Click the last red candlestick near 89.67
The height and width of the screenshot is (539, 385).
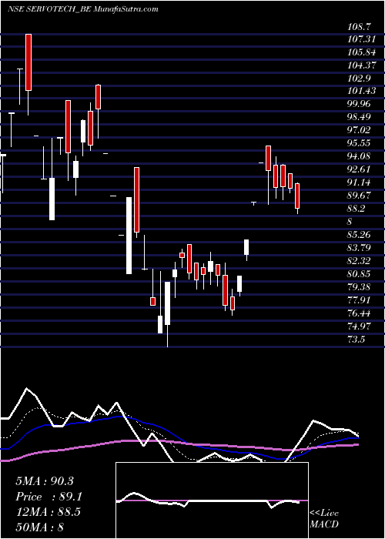(297, 196)
